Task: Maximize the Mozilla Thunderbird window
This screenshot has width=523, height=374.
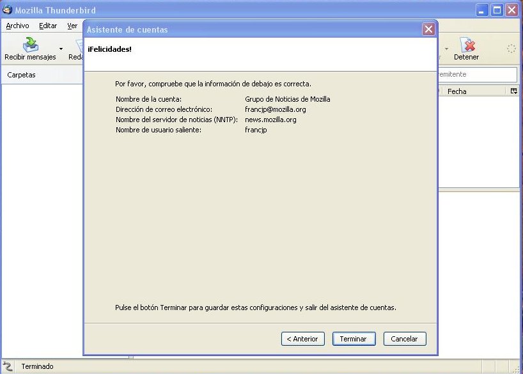Action: coord(497,10)
